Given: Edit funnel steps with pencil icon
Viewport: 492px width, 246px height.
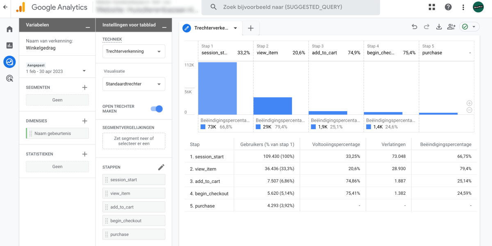Looking at the screenshot, I should (161, 167).
